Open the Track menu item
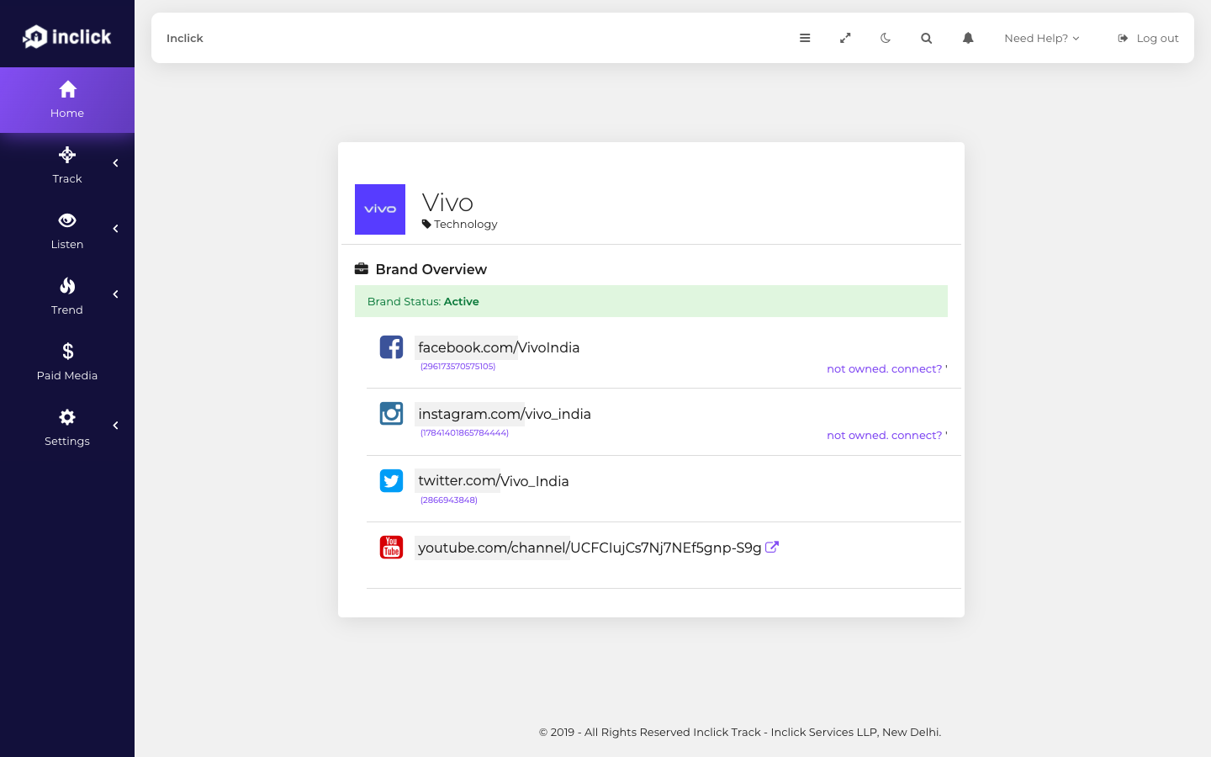This screenshot has width=1211, height=757. coord(67,166)
